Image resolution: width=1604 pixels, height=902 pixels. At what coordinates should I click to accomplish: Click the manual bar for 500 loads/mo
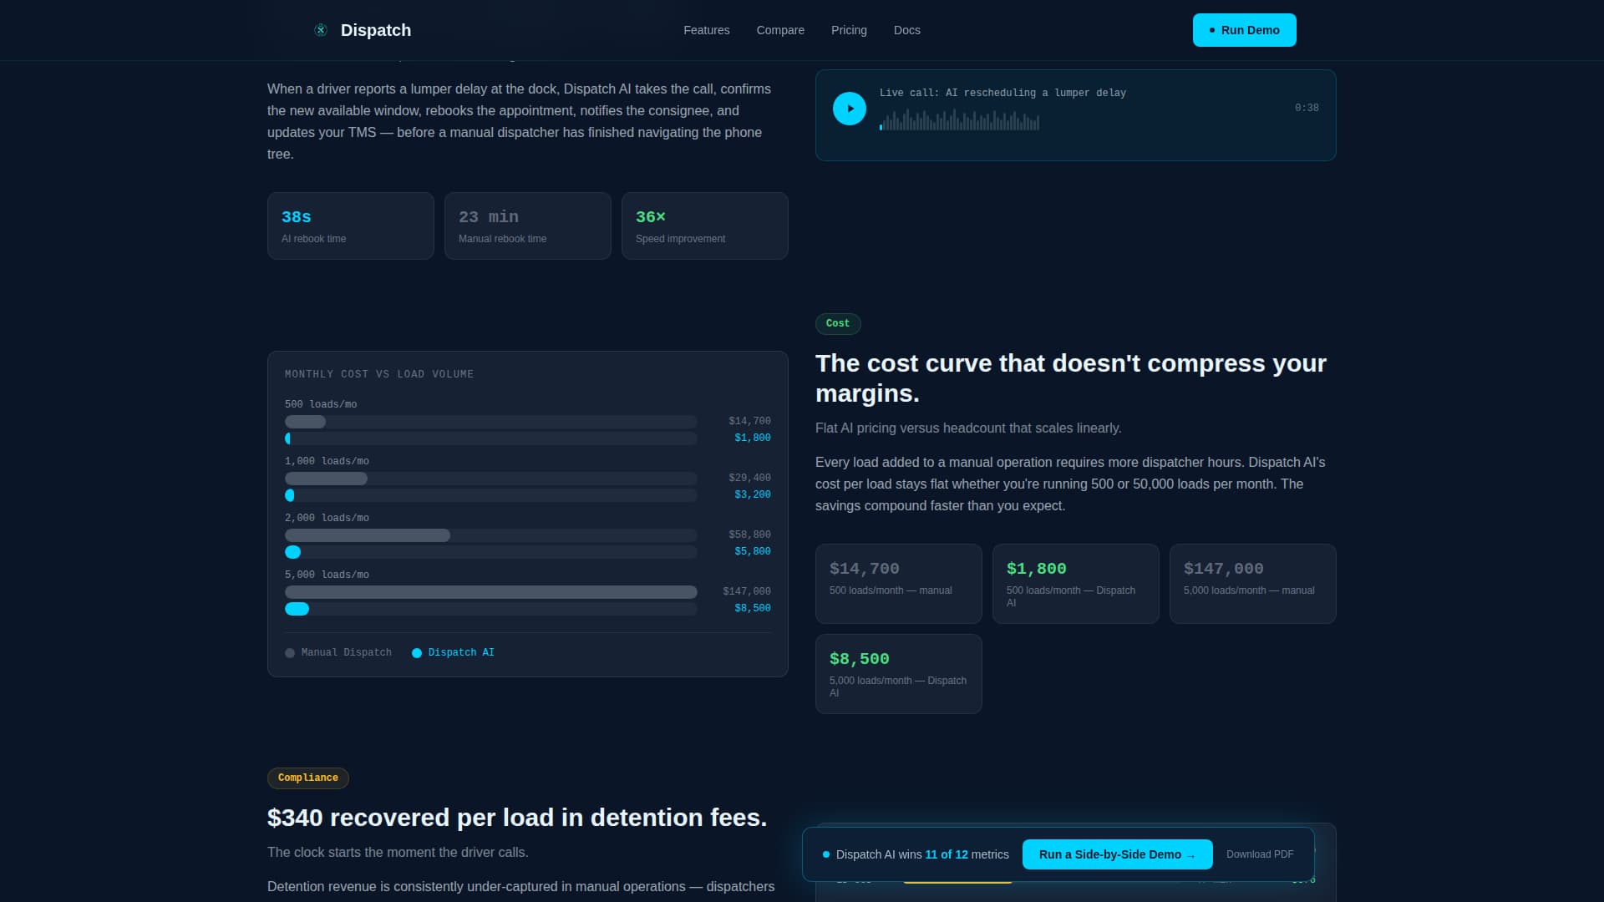click(x=306, y=422)
